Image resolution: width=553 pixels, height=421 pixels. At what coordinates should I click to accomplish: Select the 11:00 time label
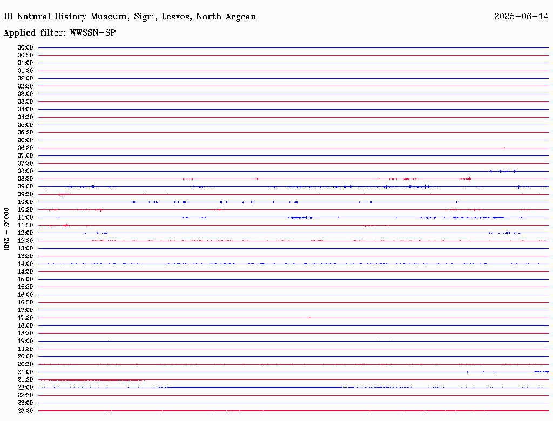[25, 218]
